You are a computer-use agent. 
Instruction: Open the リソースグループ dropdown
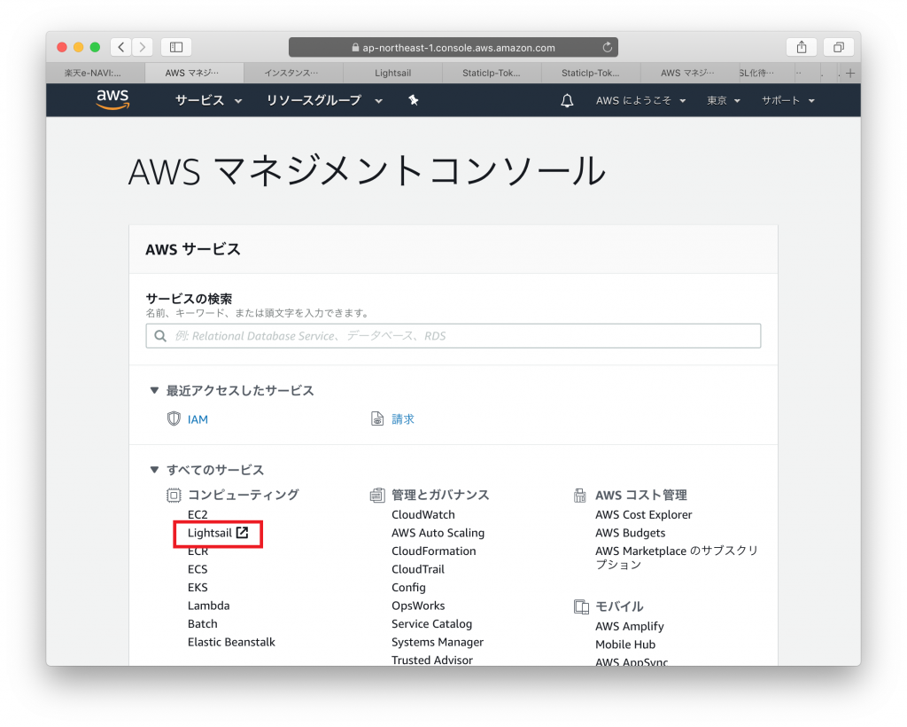[324, 100]
